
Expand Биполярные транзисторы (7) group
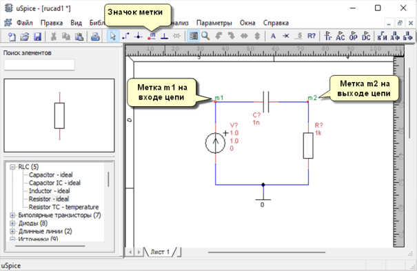point(12,215)
